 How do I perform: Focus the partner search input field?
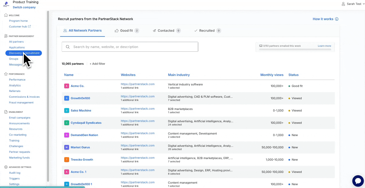click(130, 47)
